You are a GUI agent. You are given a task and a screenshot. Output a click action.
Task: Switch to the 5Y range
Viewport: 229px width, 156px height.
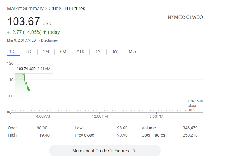pyautogui.click(x=115, y=52)
